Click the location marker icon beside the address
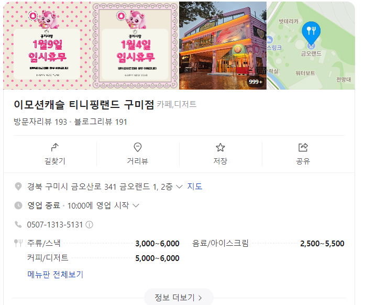 tap(18, 187)
